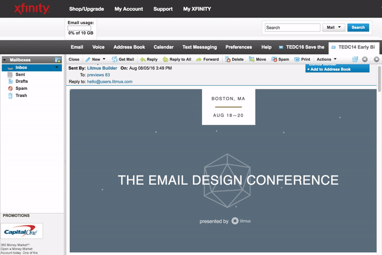Click the Inbox tray icon

[10, 68]
